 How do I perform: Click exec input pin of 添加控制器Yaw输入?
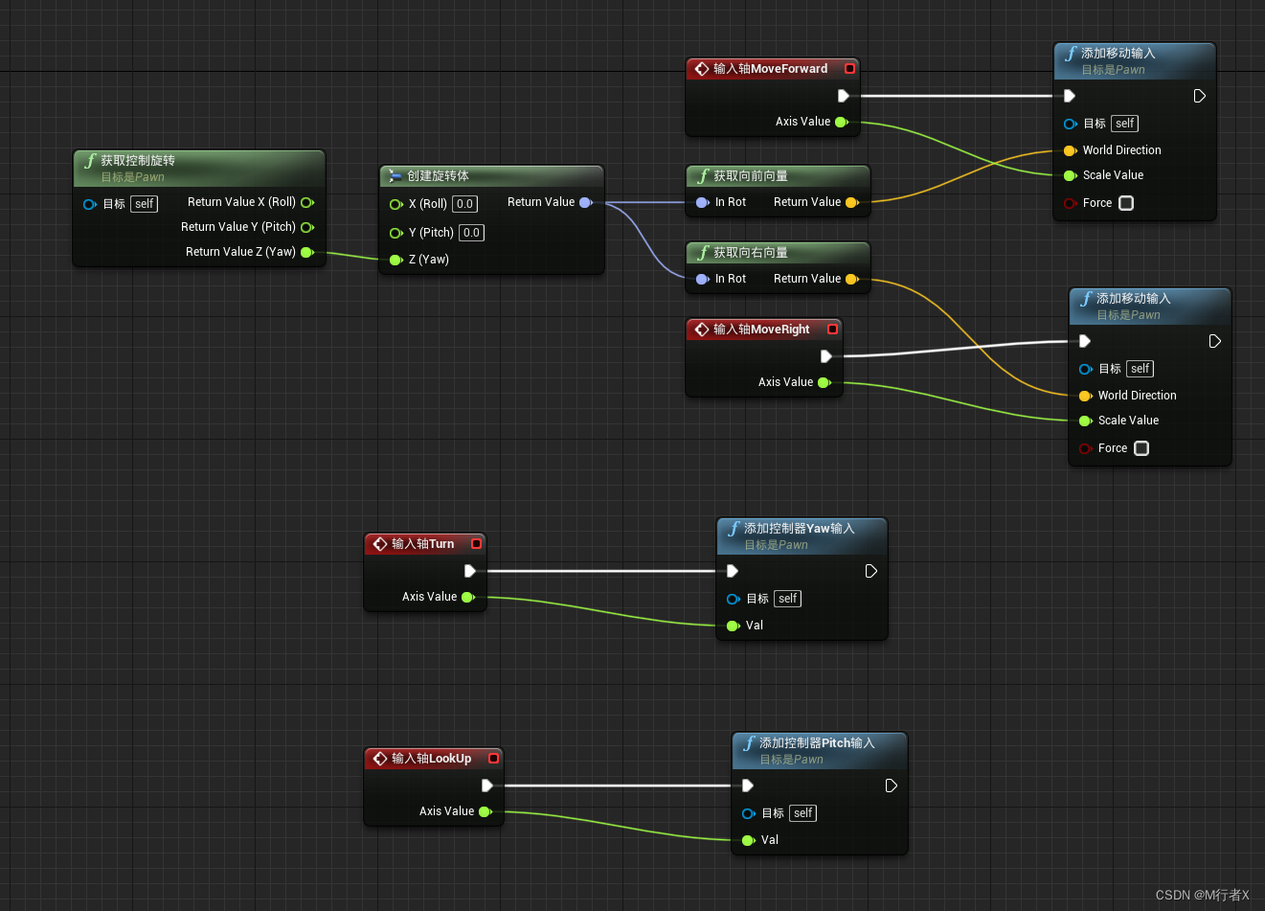pyautogui.click(x=733, y=571)
